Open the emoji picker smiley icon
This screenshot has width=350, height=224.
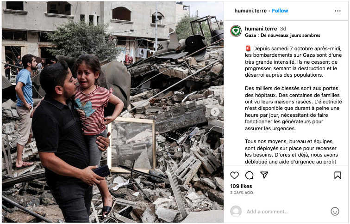coord(335,212)
